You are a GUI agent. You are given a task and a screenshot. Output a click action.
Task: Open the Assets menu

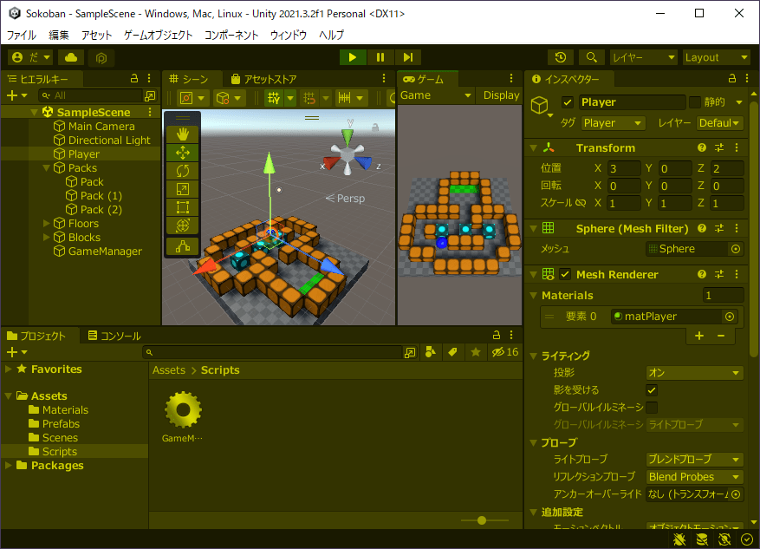[96, 35]
